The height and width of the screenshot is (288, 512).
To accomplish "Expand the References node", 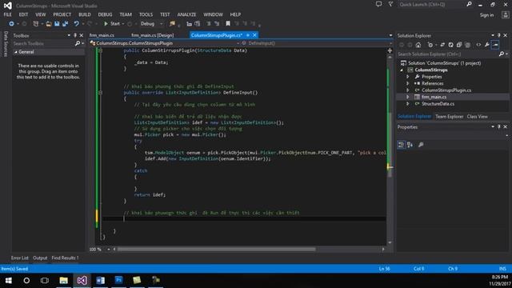I will pyautogui.click(x=408, y=83).
